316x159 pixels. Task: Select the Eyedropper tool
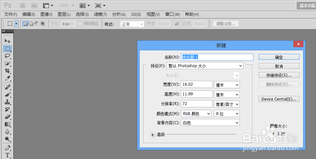coord(7,78)
